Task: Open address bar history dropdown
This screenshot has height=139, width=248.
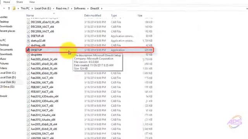Action: tap(247, 8)
